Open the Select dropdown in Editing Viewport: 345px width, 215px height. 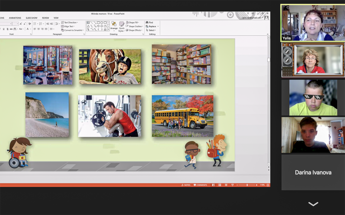[x=151, y=30]
